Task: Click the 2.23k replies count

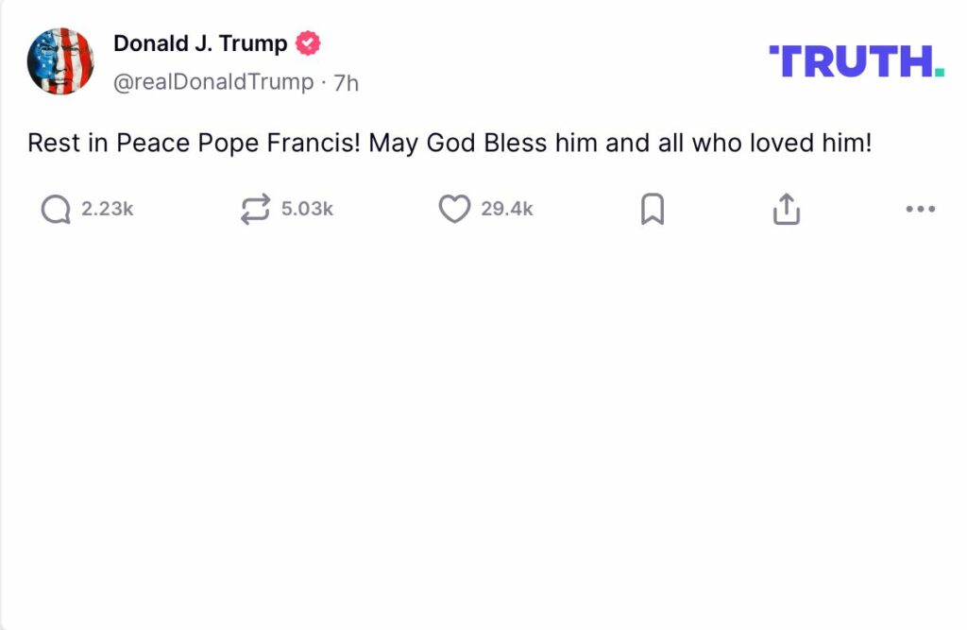Action: pos(107,210)
